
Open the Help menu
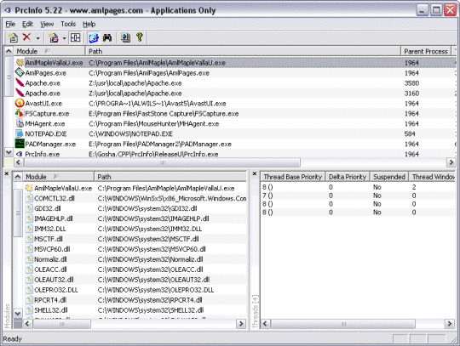point(89,24)
